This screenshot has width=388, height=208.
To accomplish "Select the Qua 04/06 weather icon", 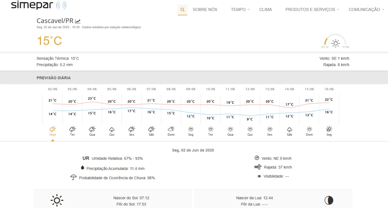I will (x=92, y=129).
